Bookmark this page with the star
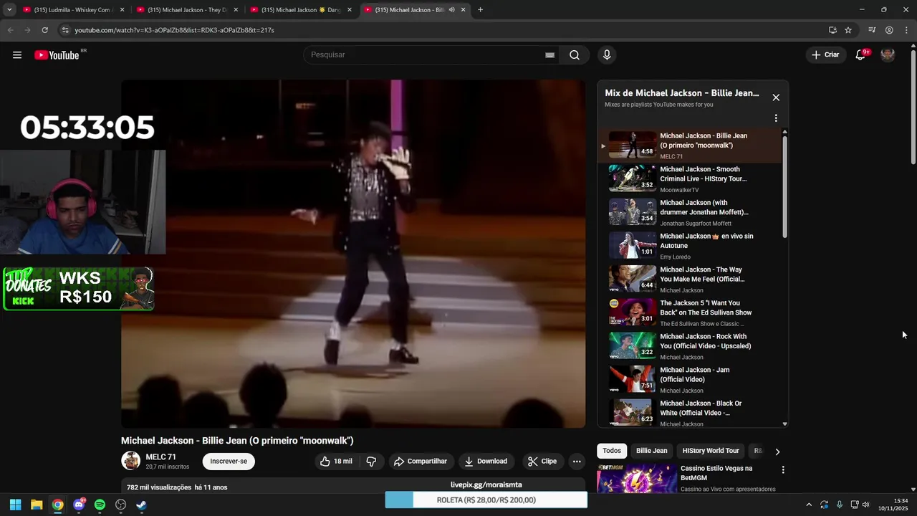Image resolution: width=917 pixels, height=516 pixels. tap(848, 30)
